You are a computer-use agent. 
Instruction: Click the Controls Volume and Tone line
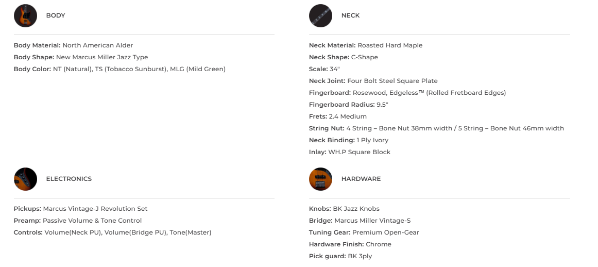tap(112, 232)
